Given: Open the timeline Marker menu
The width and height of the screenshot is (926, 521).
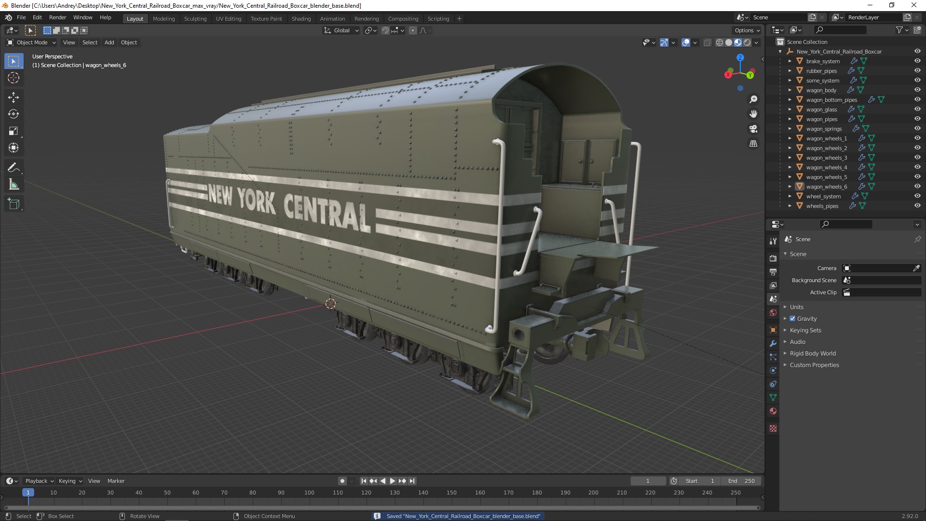Looking at the screenshot, I should point(116,481).
